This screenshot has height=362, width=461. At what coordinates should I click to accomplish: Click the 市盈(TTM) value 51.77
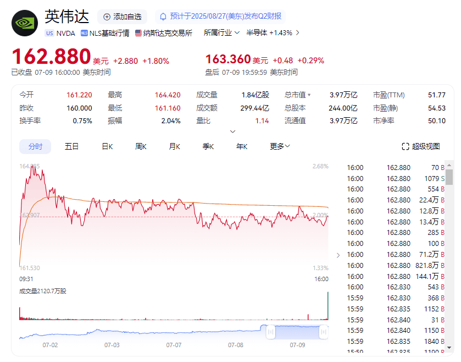tap(437, 95)
